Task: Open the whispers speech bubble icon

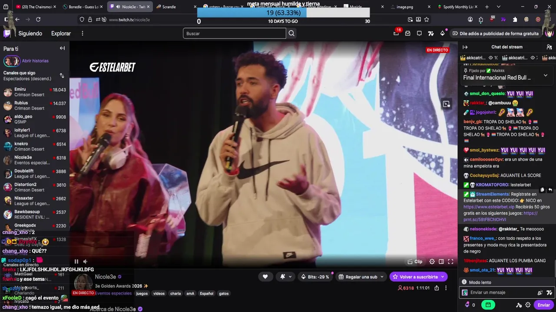Action: pos(419,33)
